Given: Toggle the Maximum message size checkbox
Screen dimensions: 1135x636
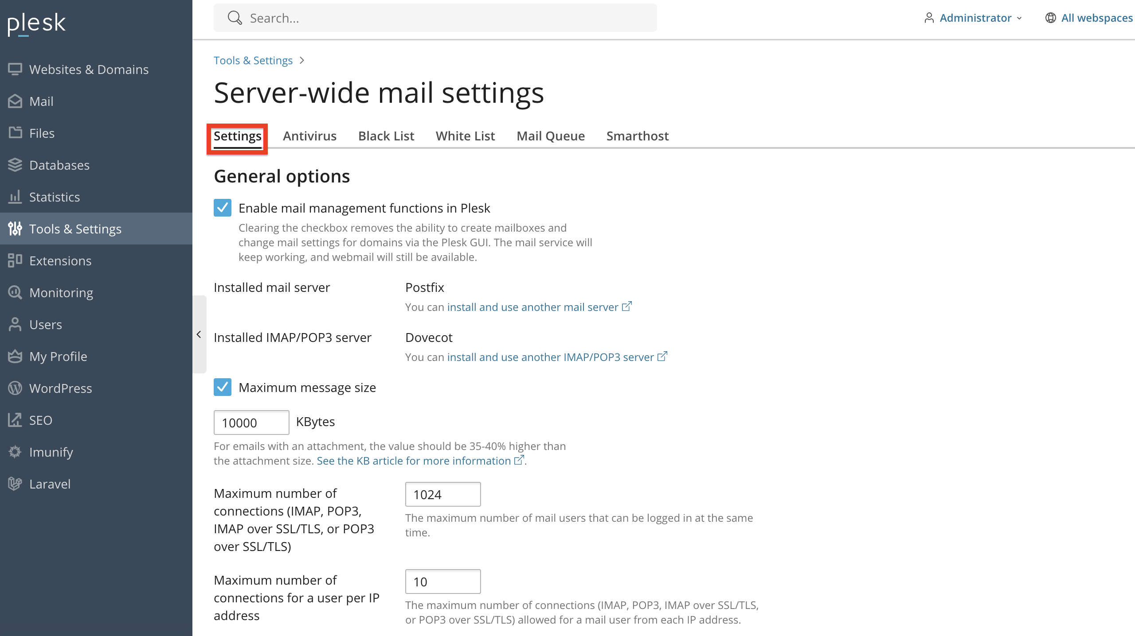Looking at the screenshot, I should (223, 387).
